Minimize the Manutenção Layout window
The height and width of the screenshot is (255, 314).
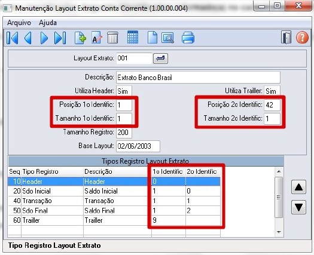coord(261,6)
